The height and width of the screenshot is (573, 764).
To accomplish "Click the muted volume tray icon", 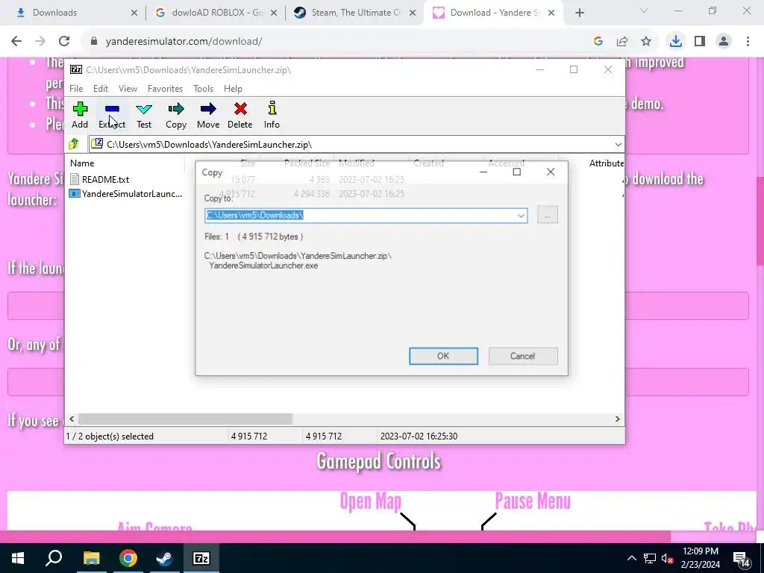I will tap(667, 558).
